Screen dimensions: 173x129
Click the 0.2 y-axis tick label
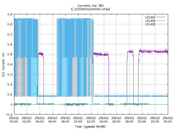click(x=10, y=84)
